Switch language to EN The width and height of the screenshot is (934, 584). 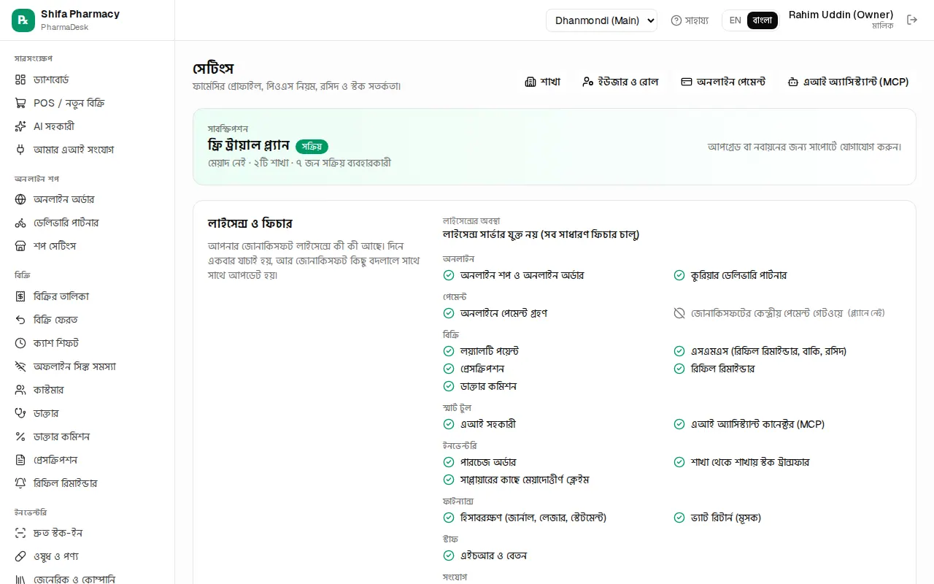[x=735, y=20]
